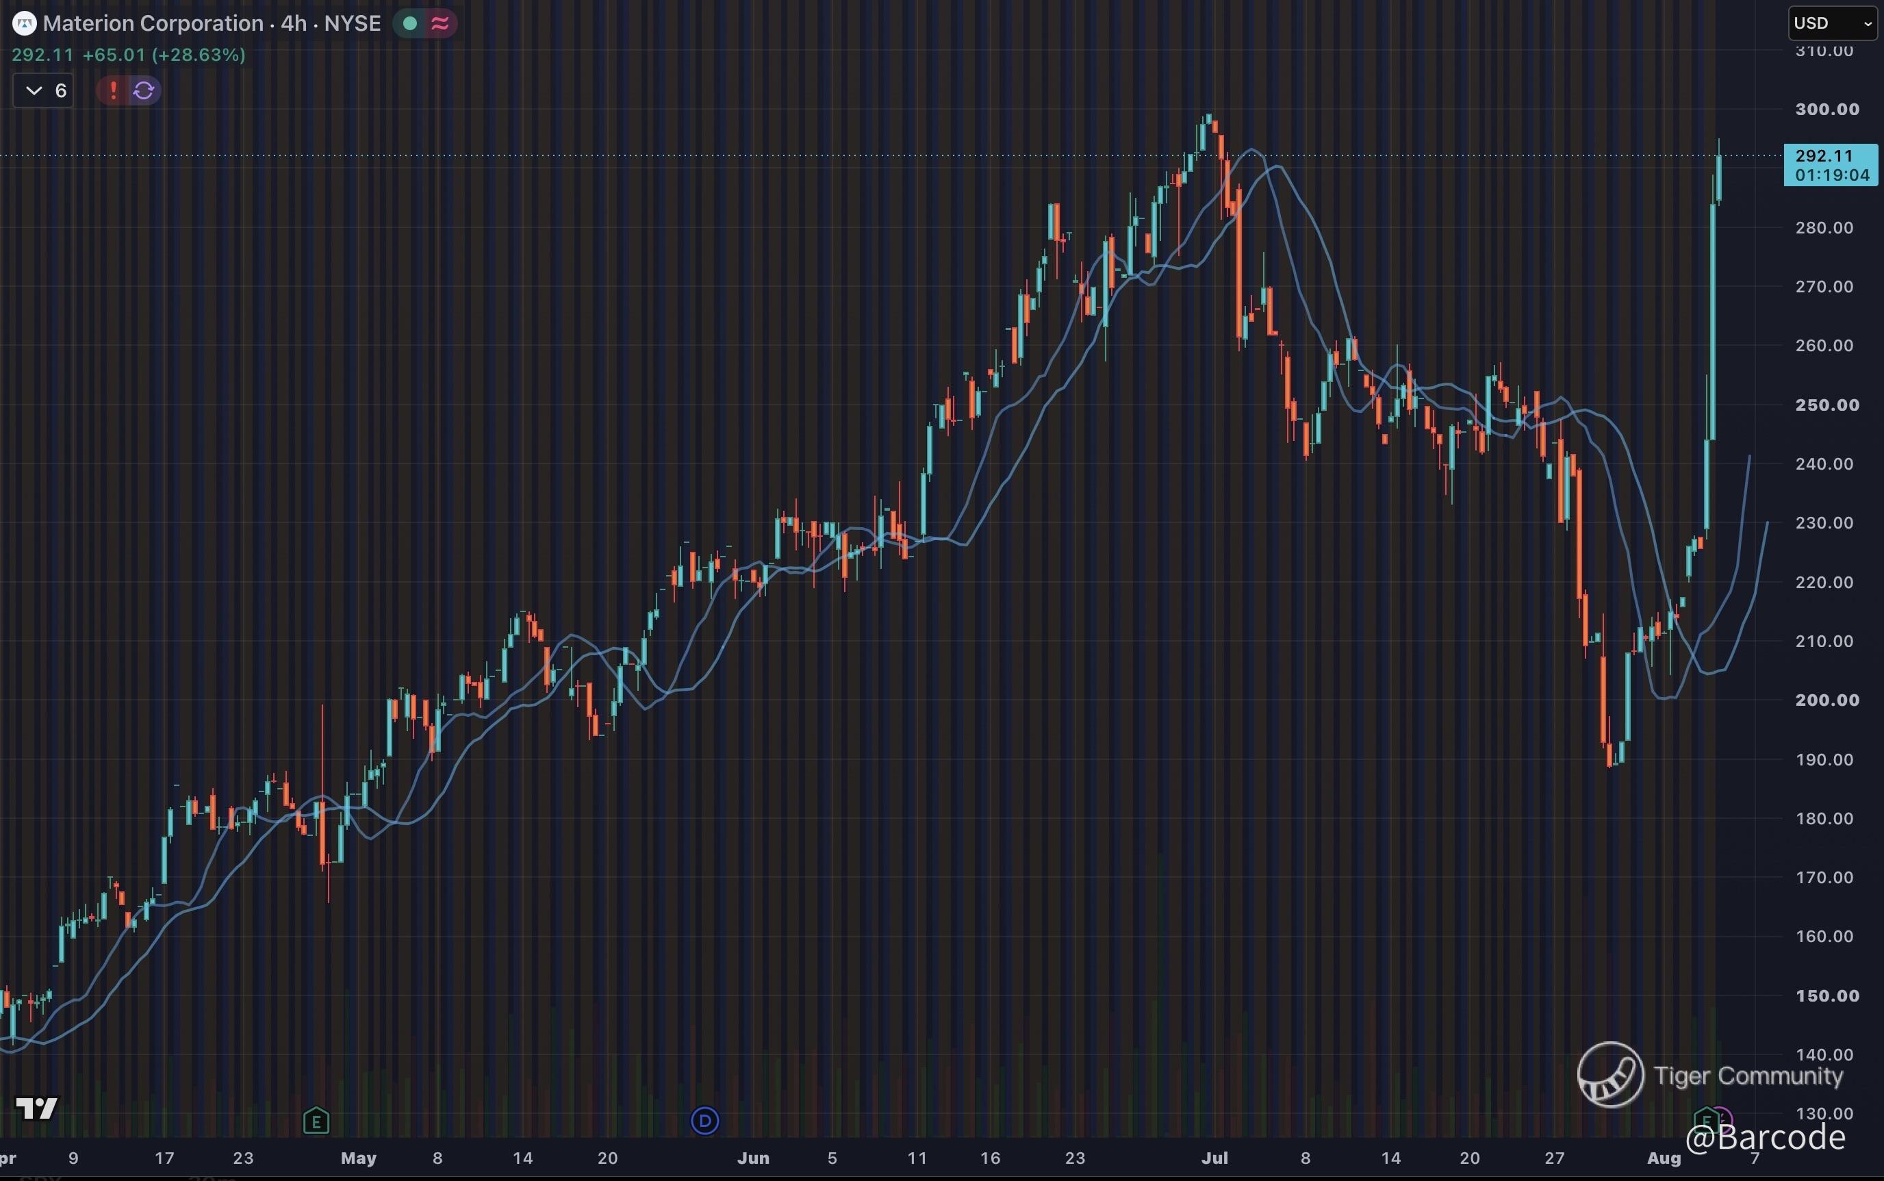
Task: Click the green E earnings marker near May
Action: click(x=316, y=1121)
